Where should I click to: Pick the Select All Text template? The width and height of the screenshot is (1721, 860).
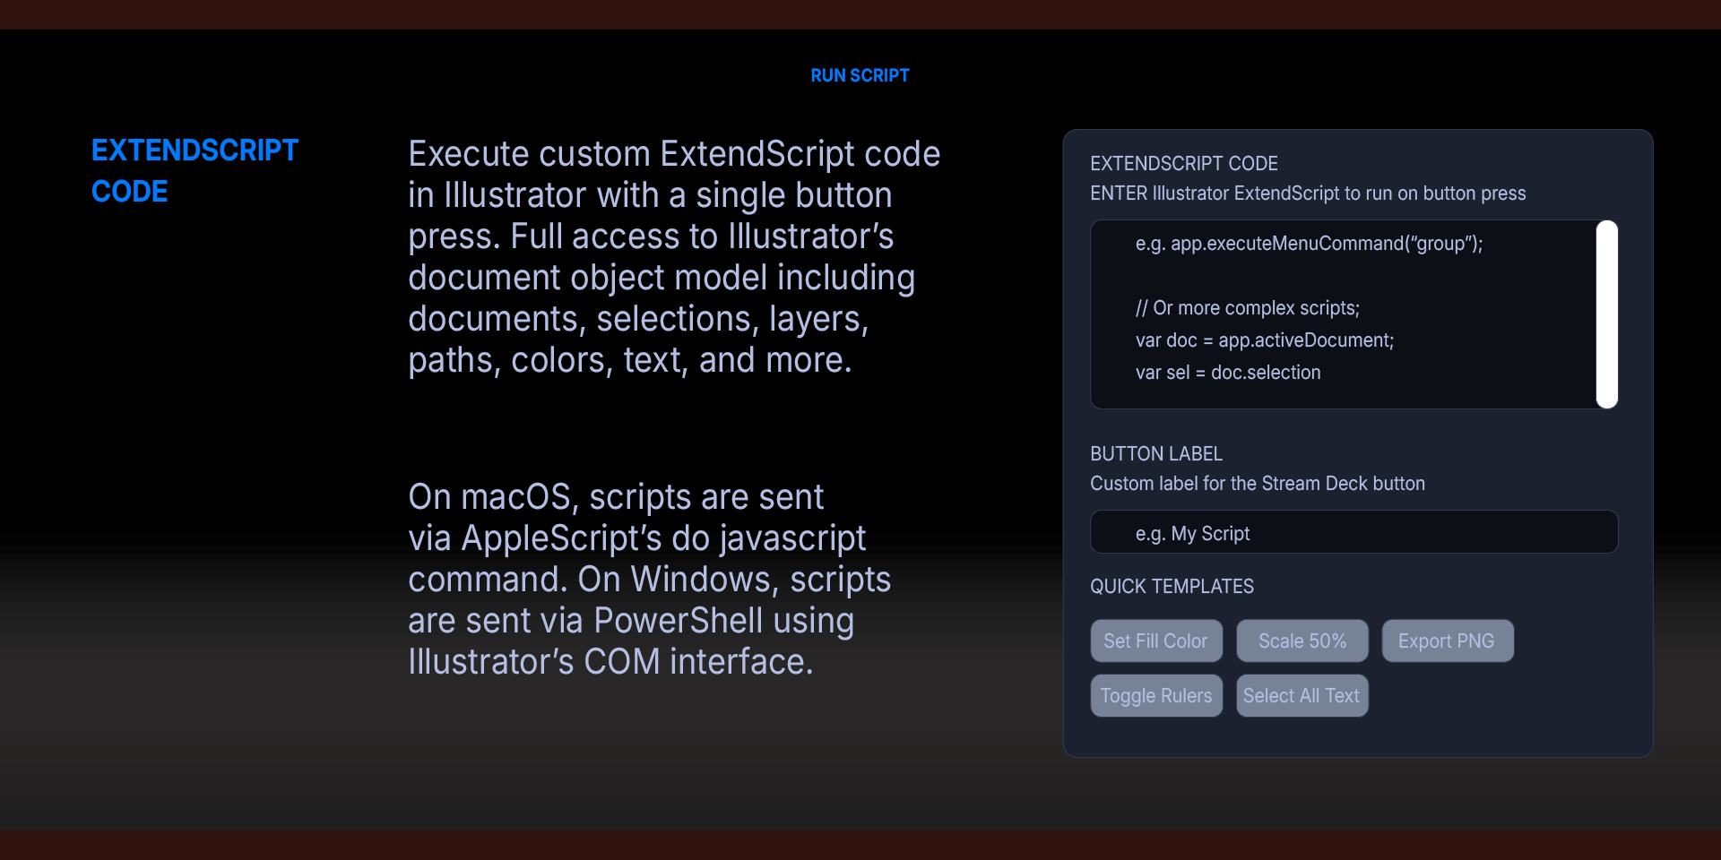1302,695
